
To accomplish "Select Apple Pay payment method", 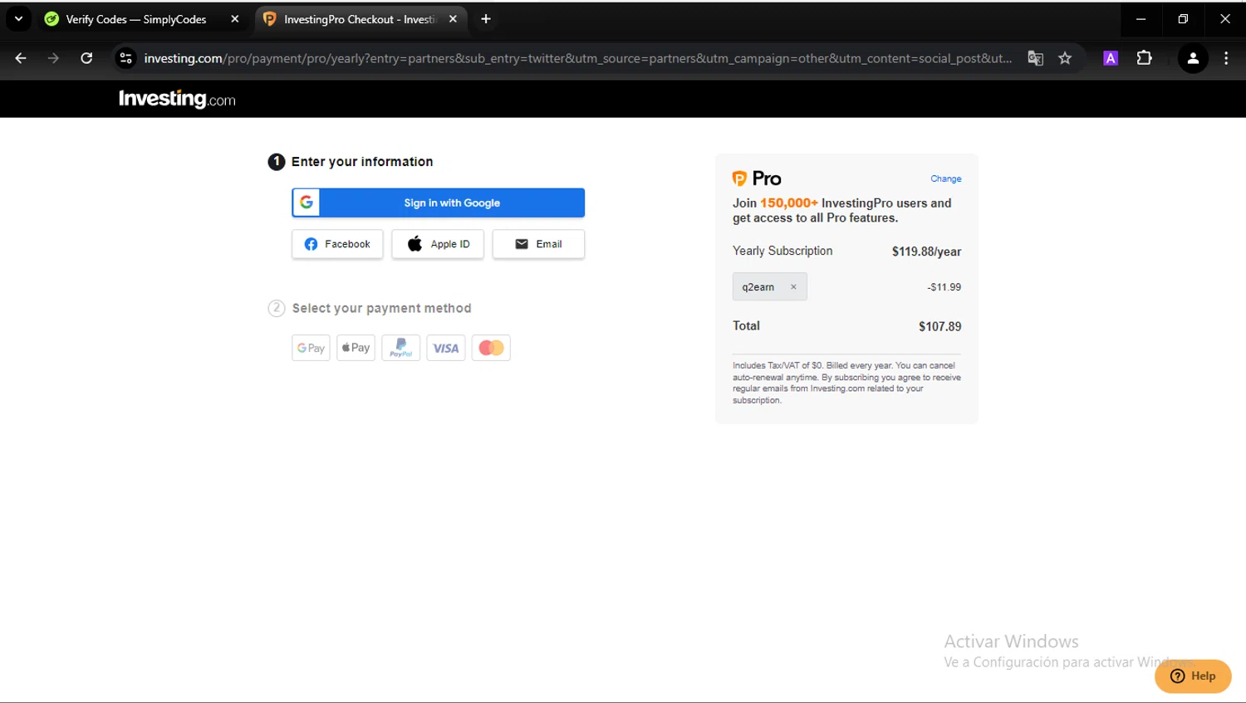I will pyautogui.click(x=356, y=348).
